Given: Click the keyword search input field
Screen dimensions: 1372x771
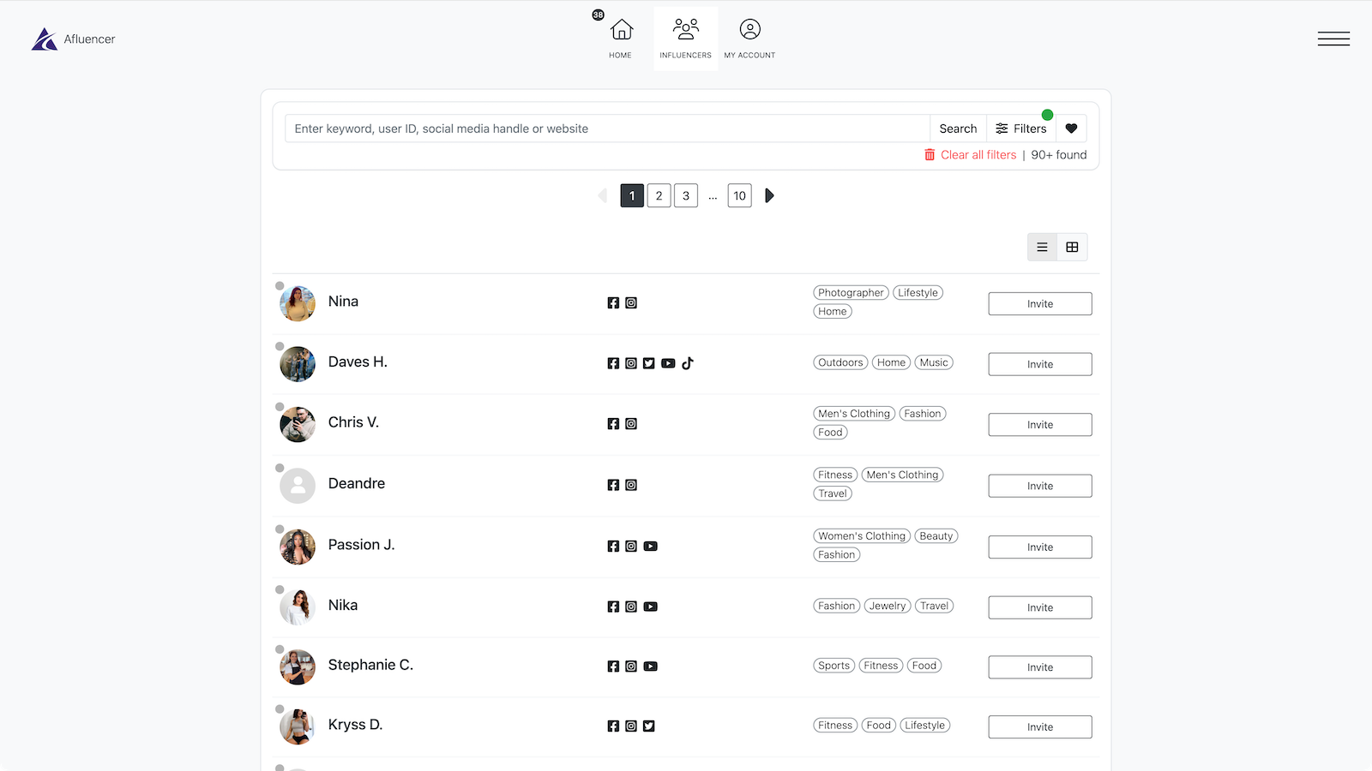Looking at the screenshot, I should [x=600, y=128].
